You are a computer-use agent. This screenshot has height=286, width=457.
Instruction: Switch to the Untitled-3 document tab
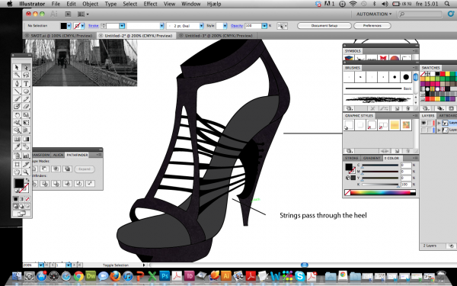point(219,36)
